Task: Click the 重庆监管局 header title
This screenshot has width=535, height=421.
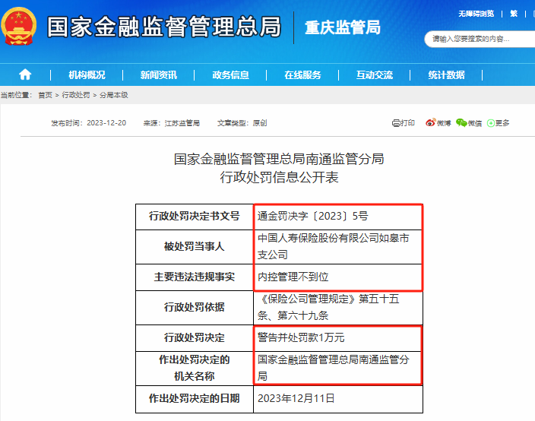Action: (x=343, y=27)
